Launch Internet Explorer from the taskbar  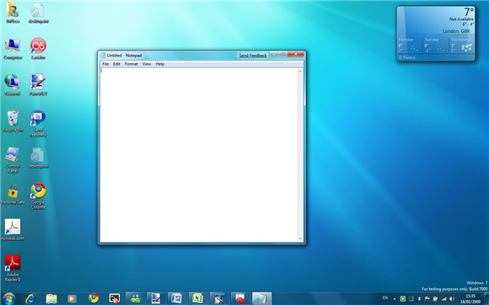point(30,299)
